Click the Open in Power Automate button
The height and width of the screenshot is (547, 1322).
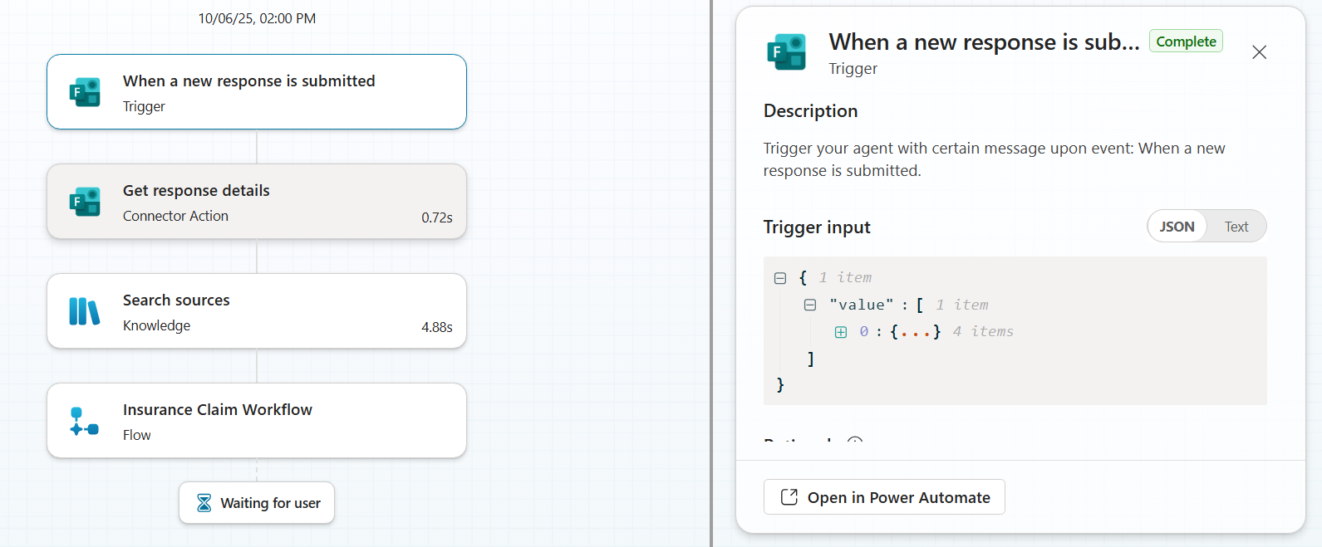[x=884, y=497]
